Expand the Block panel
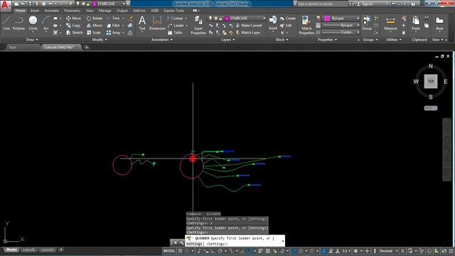Viewport: 455px width, 256px height. click(282, 40)
